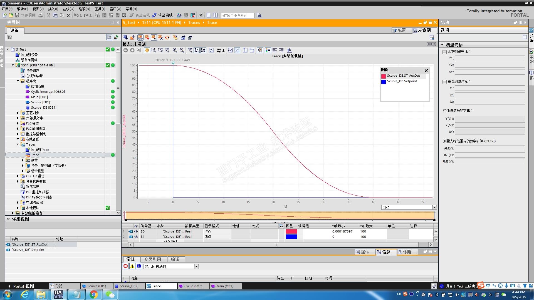Switch to the 交叉引用 tab
This screenshot has width=534, height=300.
pos(152,259)
